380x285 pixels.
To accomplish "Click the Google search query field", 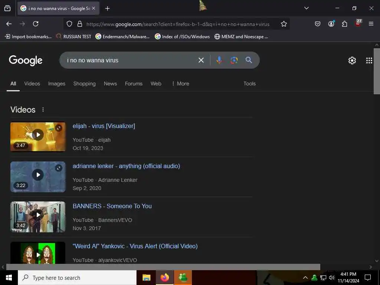I will coord(128,60).
